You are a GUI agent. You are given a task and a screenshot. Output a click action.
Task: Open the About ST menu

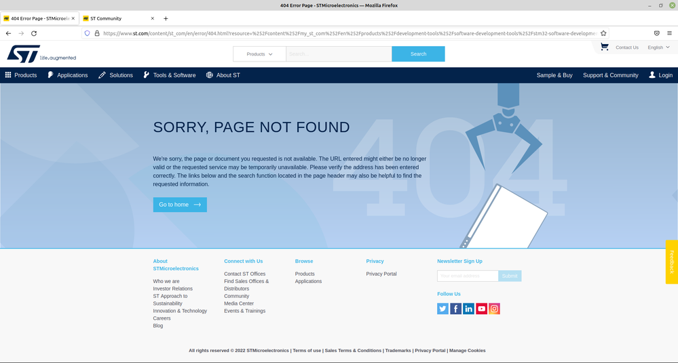tap(223, 75)
